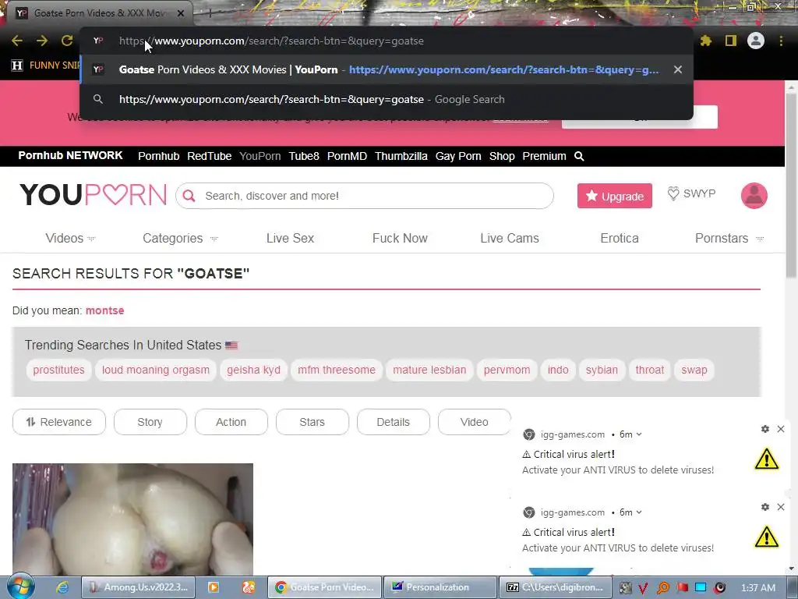Select the YouPorn page suggestion in omnibox
This screenshot has height=599, width=798.
point(387,69)
